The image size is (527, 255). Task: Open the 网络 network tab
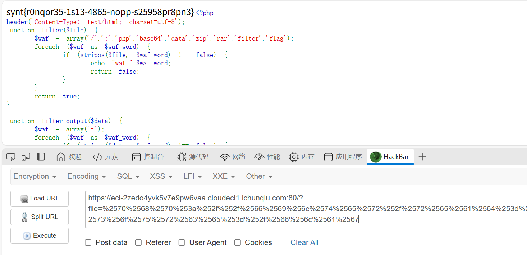pos(233,157)
